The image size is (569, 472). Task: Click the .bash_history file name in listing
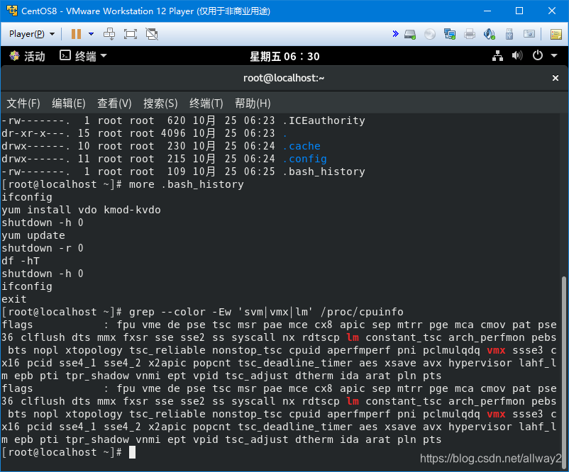[x=324, y=172]
